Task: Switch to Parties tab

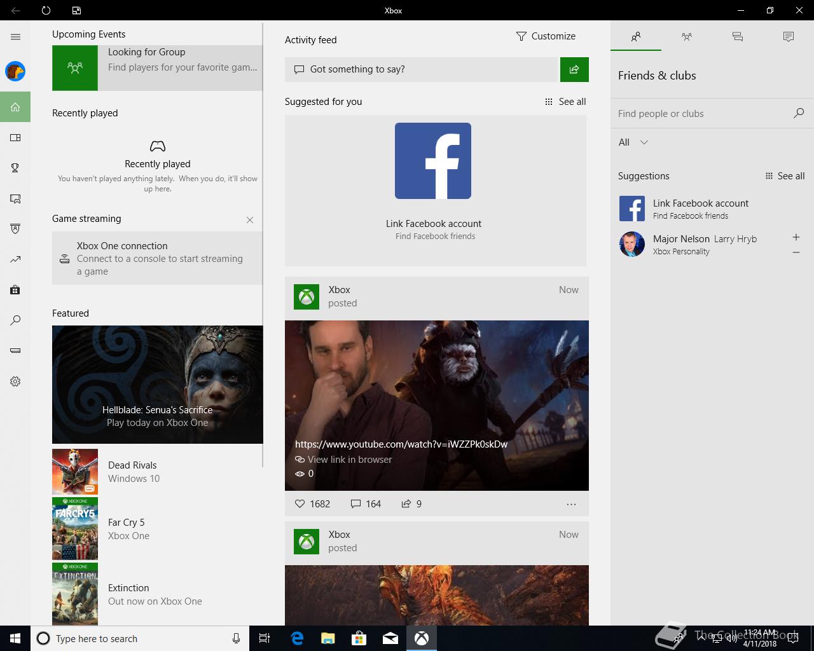Action: [x=687, y=37]
